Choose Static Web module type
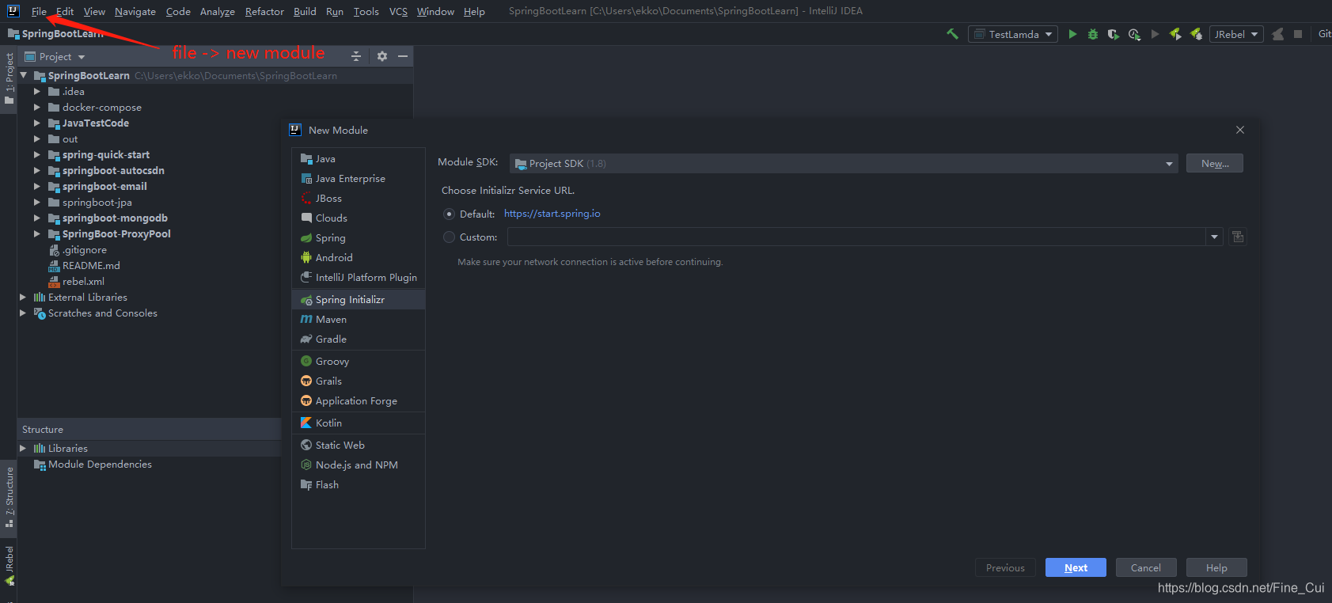 (359, 446)
